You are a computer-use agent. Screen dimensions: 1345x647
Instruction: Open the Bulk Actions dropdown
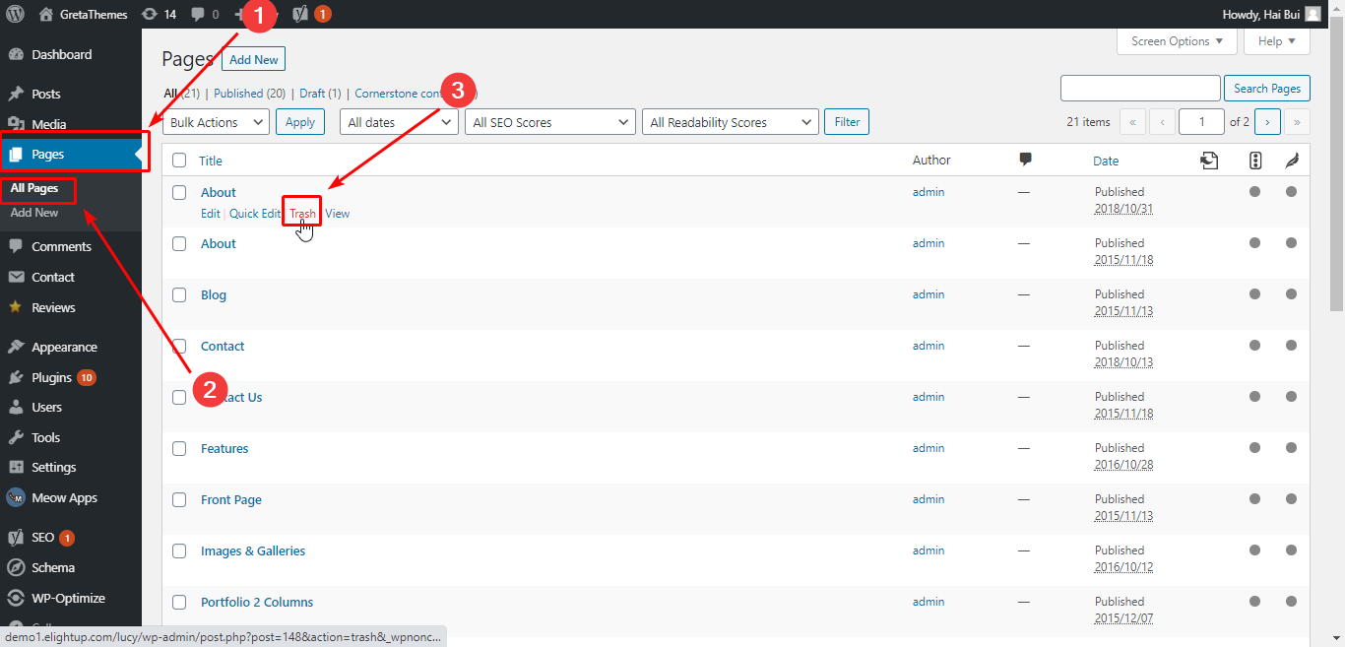coord(215,121)
